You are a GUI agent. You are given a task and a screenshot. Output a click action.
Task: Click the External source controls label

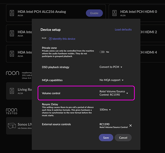click(56, 124)
